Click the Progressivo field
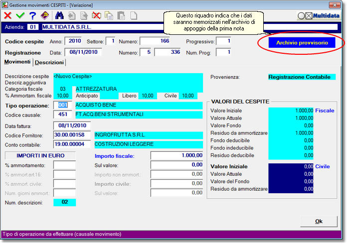347x244 pixels. coord(223,41)
